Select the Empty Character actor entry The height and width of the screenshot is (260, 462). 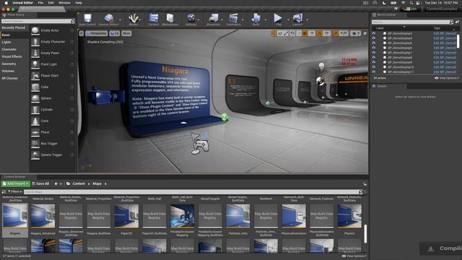click(x=53, y=42)
